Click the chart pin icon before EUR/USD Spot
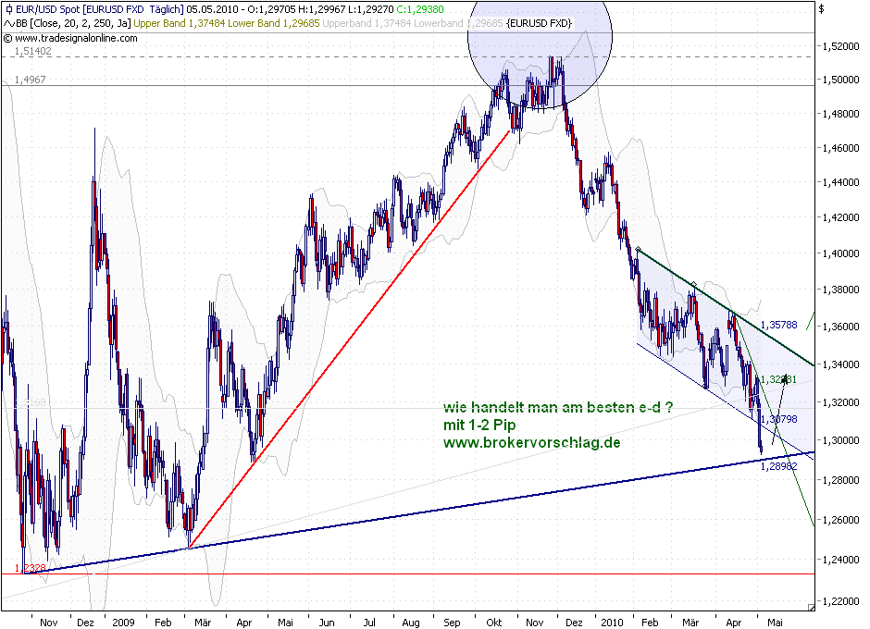Viewport: 870px width, 629px height. tap(9, 8)
